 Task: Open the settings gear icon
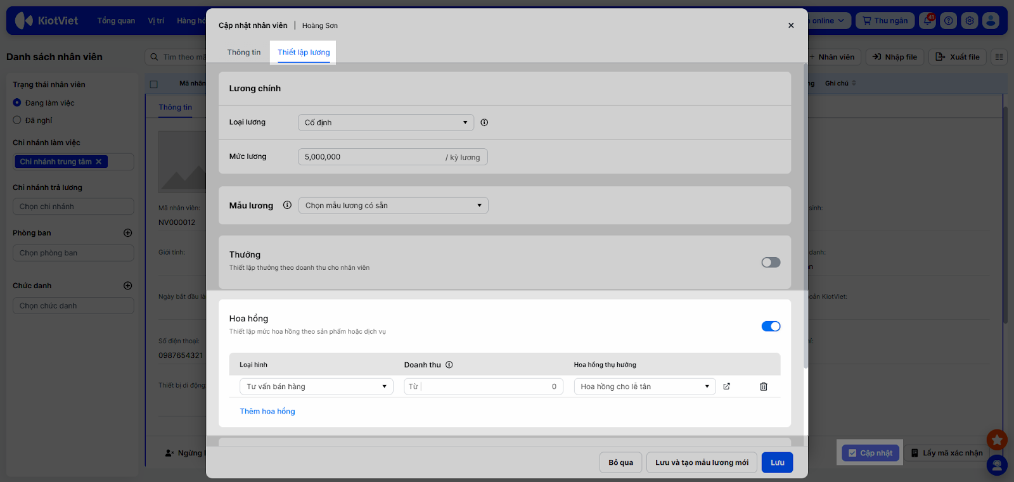coord(970,21)
